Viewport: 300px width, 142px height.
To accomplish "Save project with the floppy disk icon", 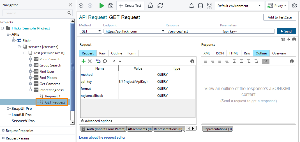I will tap(110, 6).
